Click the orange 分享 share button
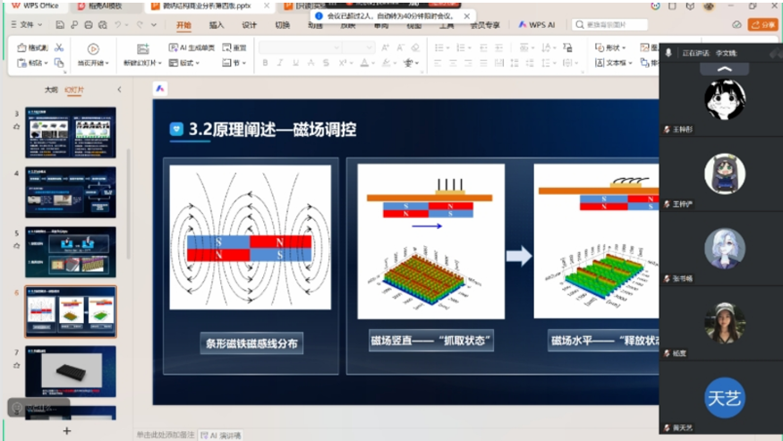 pyautogui.click(x=762, y=25)
